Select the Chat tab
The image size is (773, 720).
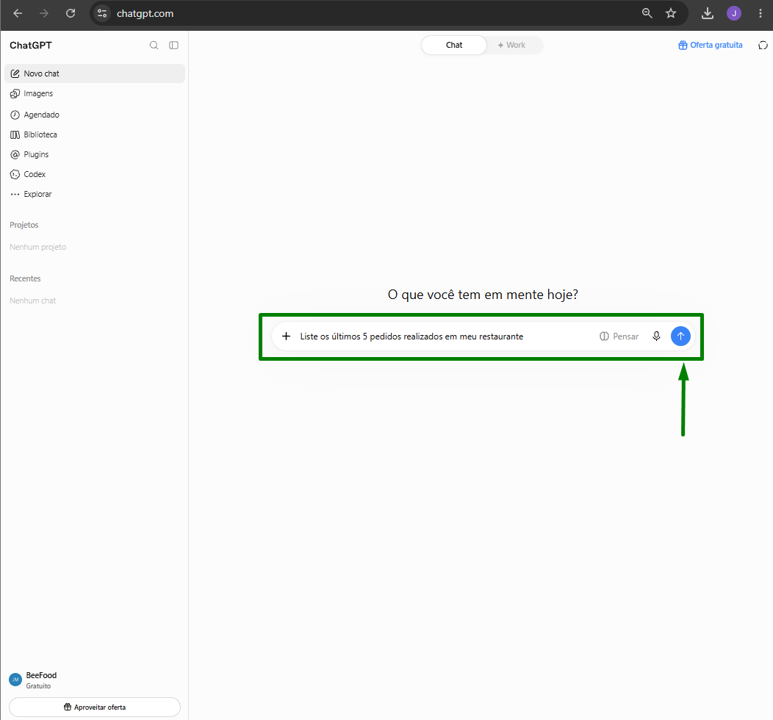454,45
